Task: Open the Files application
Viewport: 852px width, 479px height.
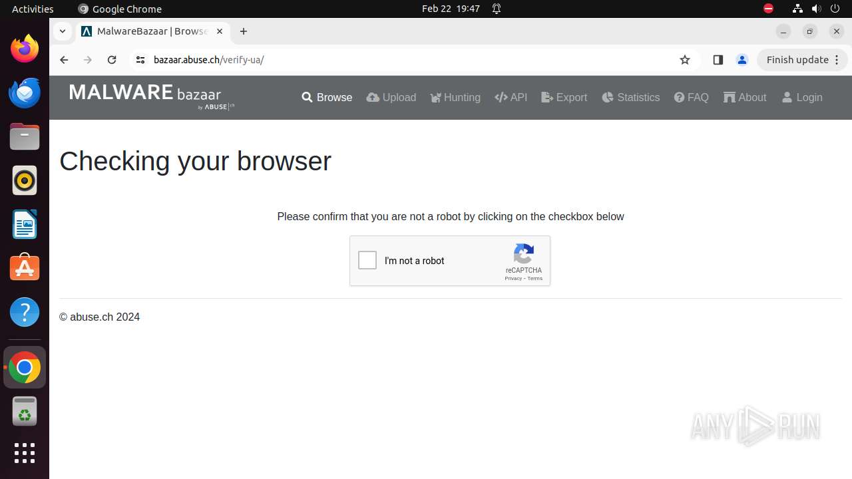Action: pos(25,136)
